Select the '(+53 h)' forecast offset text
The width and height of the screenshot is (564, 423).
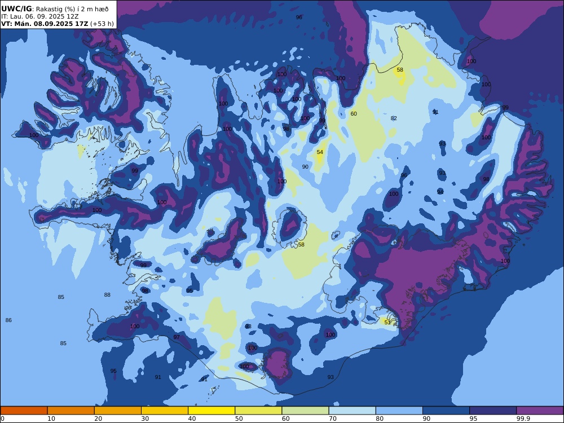(102, 24)
